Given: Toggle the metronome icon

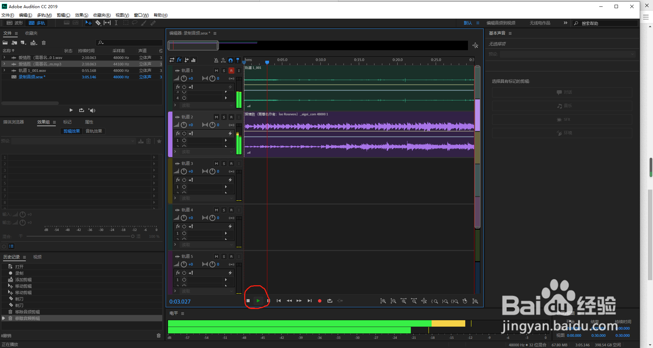Looking at the screenshot, I should tap(216, 60).
